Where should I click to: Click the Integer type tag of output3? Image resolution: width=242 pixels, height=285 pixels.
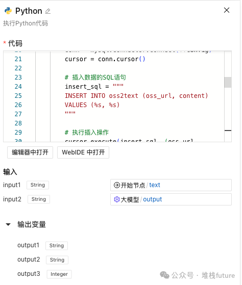pyautogui.click(x=59, y=274)
